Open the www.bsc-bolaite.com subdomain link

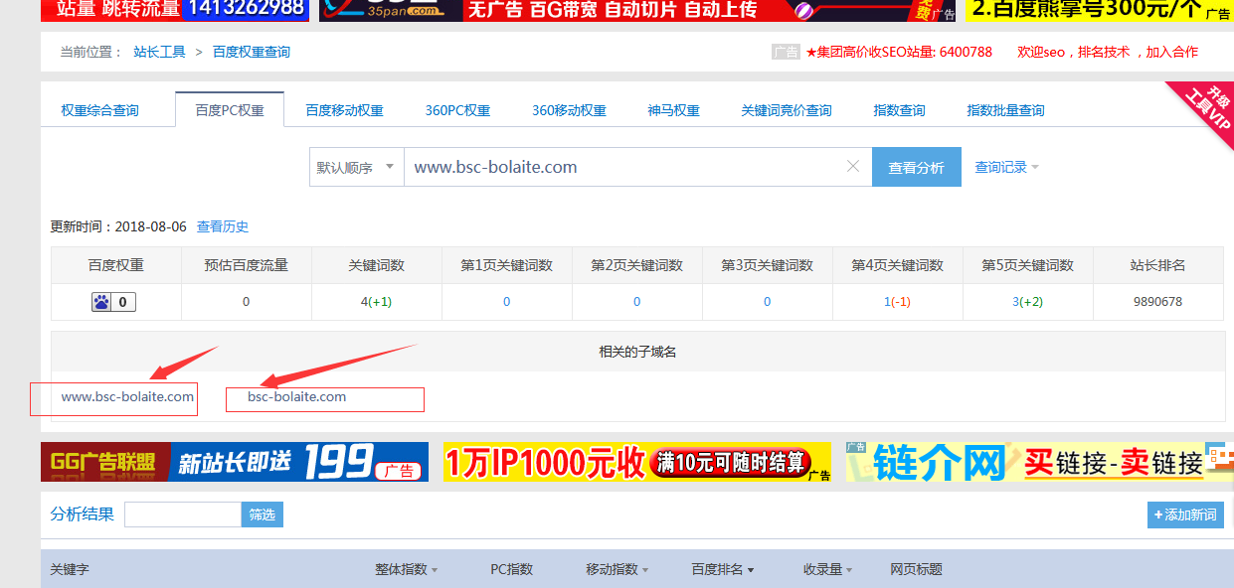click(x=127, y=397)
